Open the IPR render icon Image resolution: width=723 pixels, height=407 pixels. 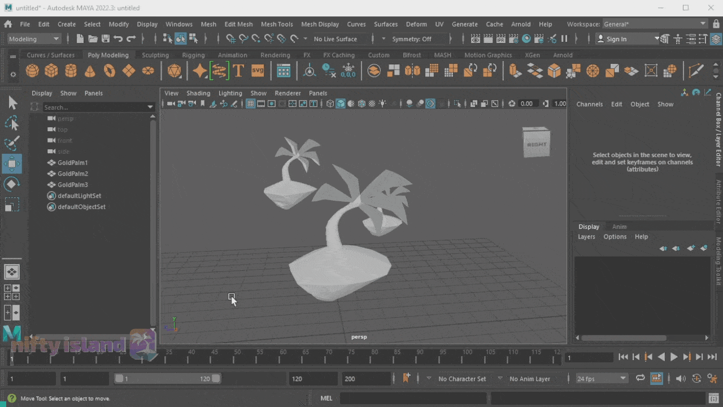coord(501,39)
